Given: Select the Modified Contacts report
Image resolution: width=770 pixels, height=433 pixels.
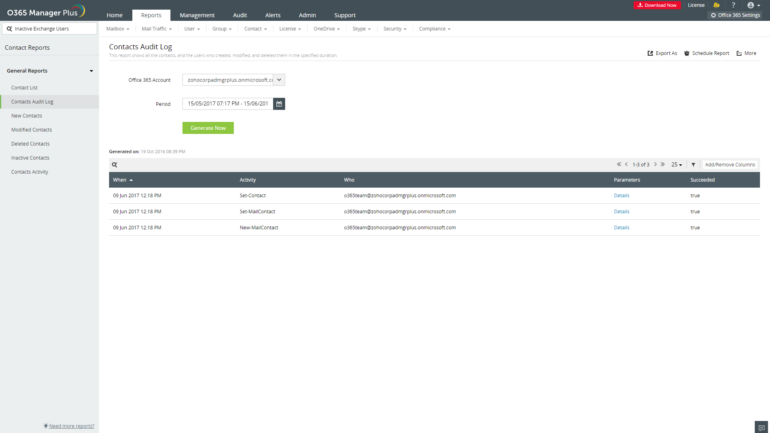Looking at the screenshot, I should [x=31, y=129].
